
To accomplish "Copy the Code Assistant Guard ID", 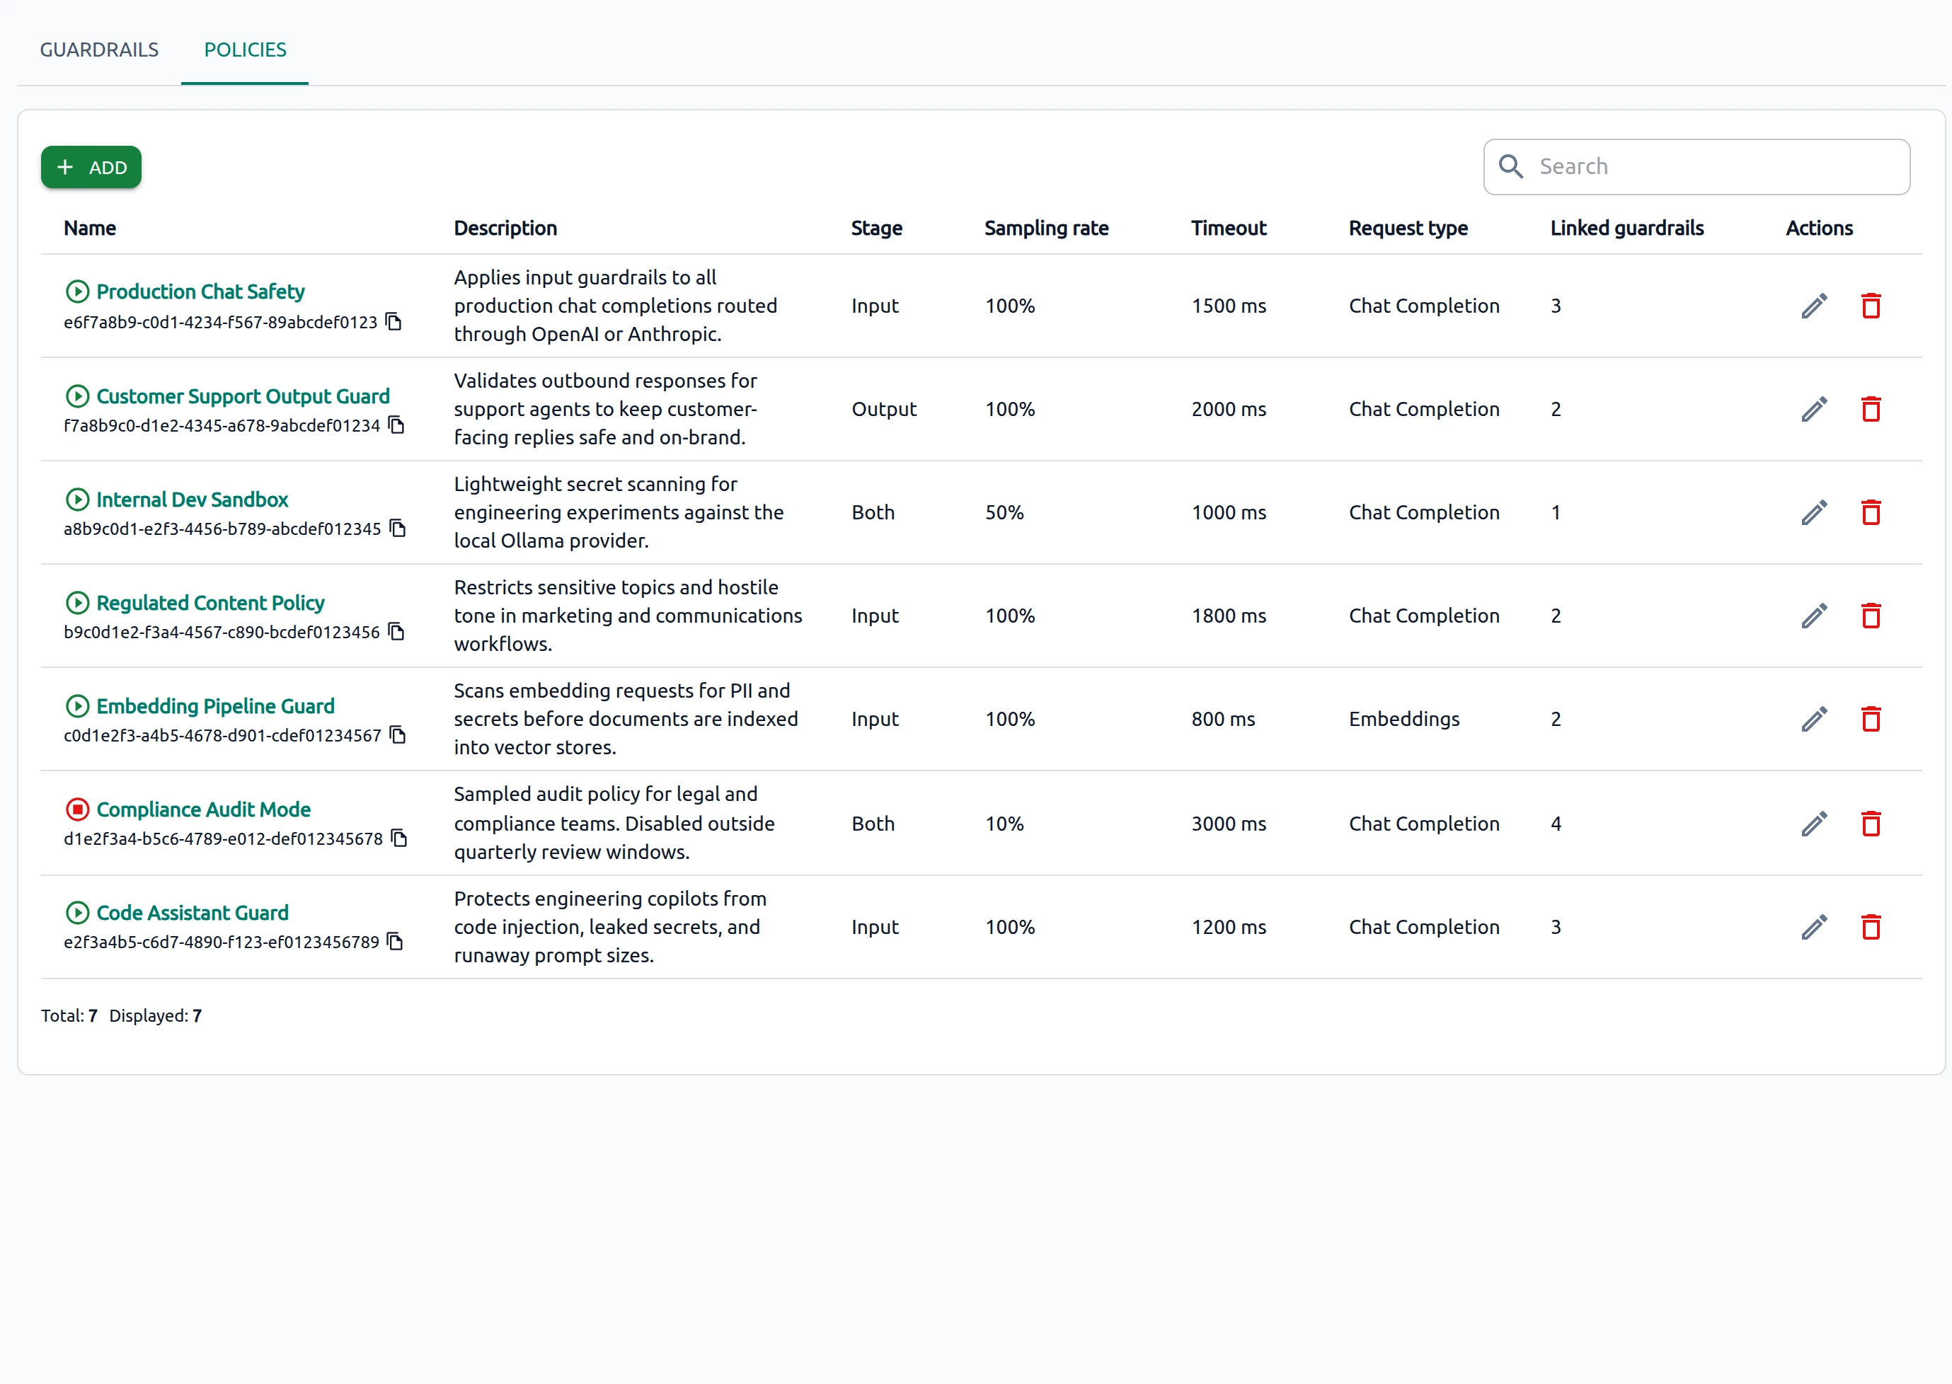I will coord(396,941).
